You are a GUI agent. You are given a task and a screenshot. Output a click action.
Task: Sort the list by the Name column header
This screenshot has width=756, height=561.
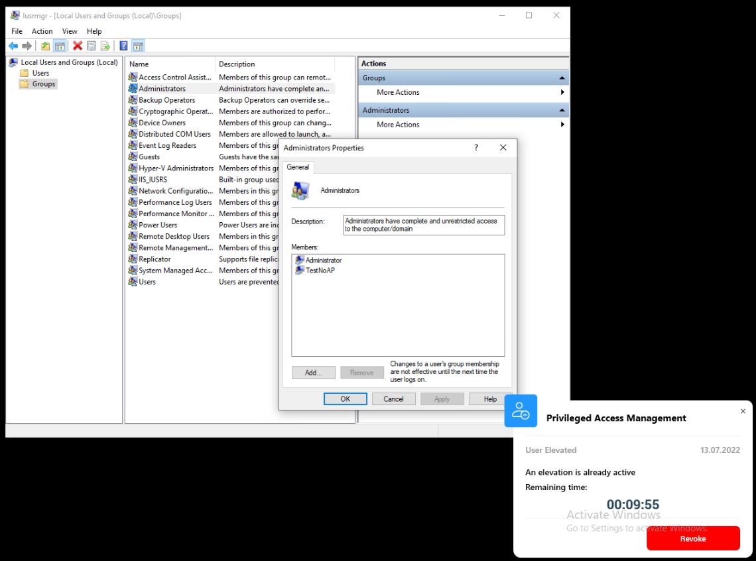tap(170, 64)
